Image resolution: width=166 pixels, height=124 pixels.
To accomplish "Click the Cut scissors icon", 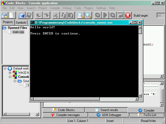I will pos(56,15).
